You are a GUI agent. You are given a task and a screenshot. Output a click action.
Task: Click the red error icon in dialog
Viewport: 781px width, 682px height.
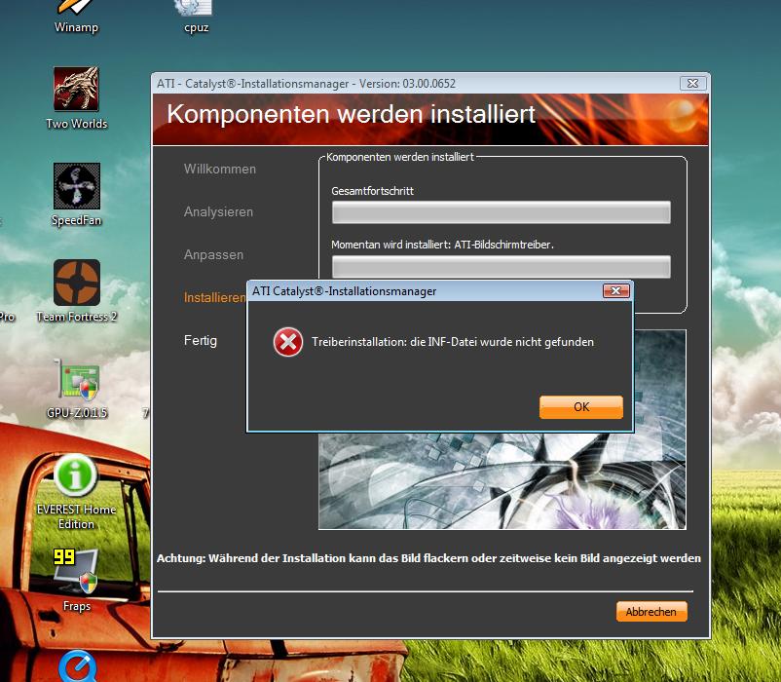point(288,342)
